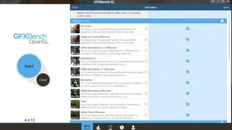Maximize the GFXBench GL window
Image resolution: width=232 pixels, height=130 pixels.
(223, 2)
